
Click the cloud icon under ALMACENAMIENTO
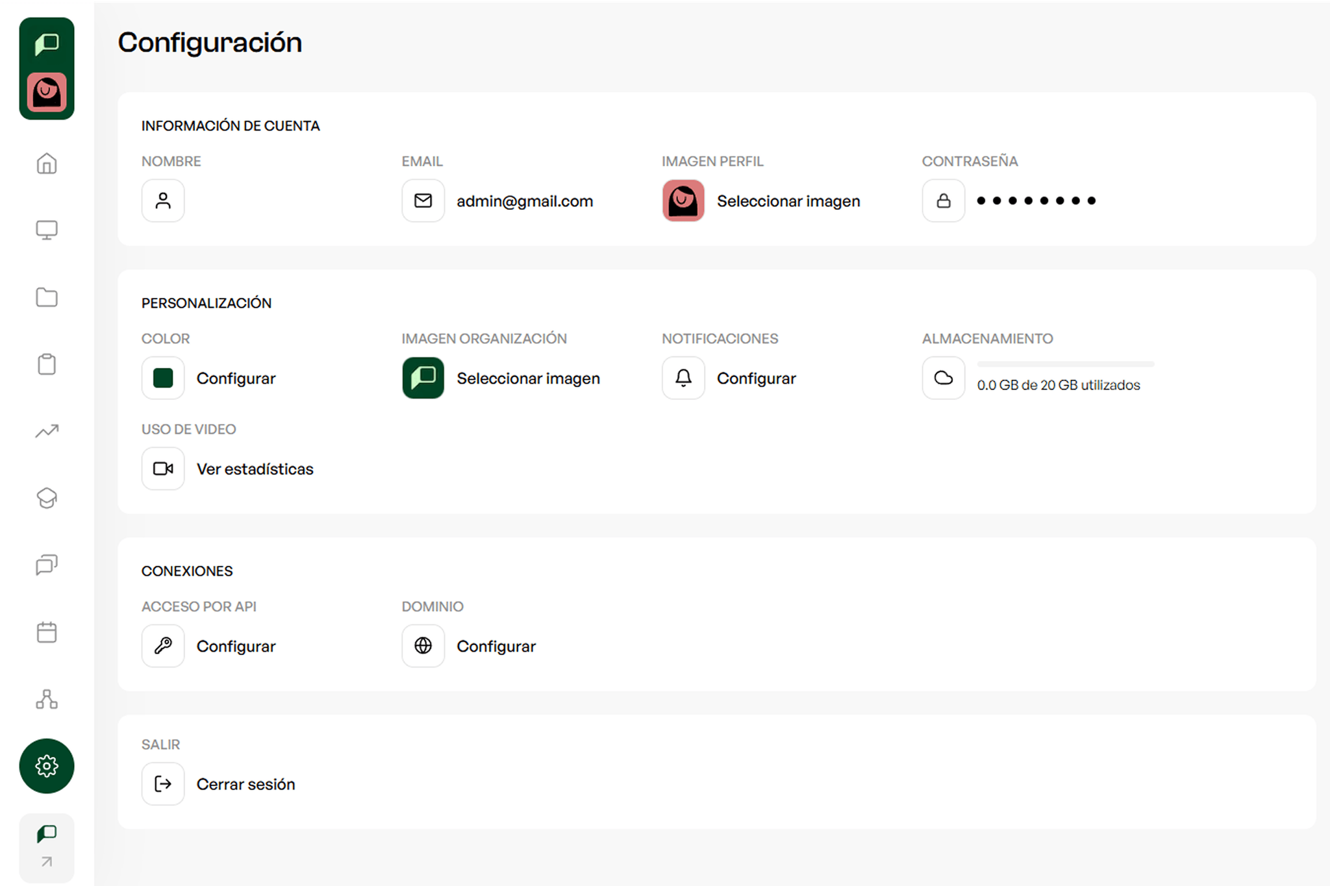coord(943,378)
